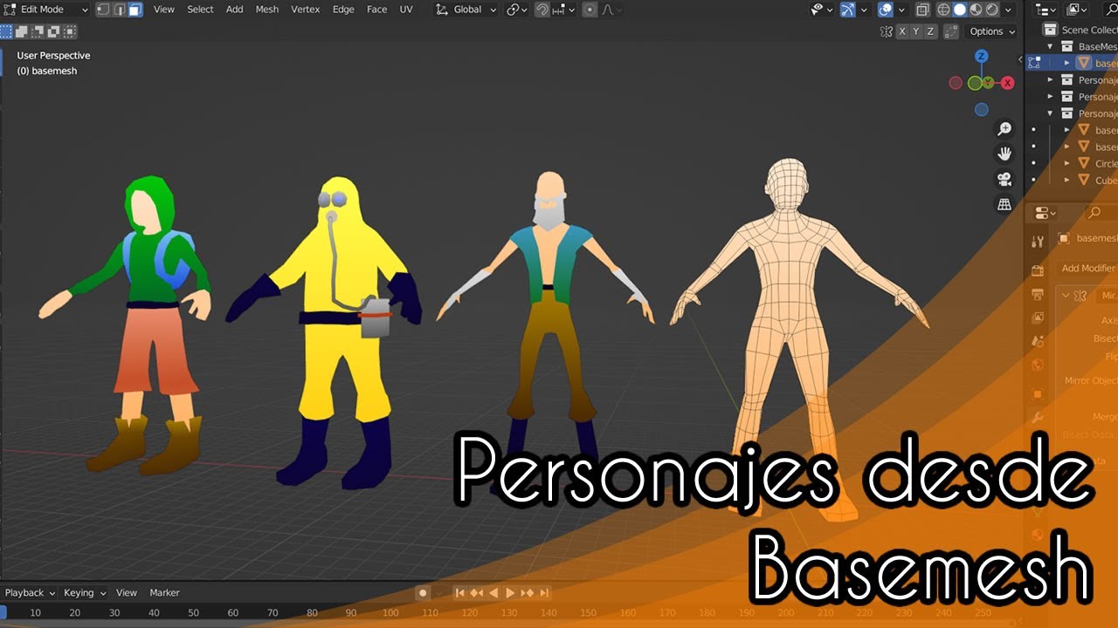Open the pivot point dropdown
This screenshot has width=1118, height=628.
pyautogui.click(x=516, y=10)
